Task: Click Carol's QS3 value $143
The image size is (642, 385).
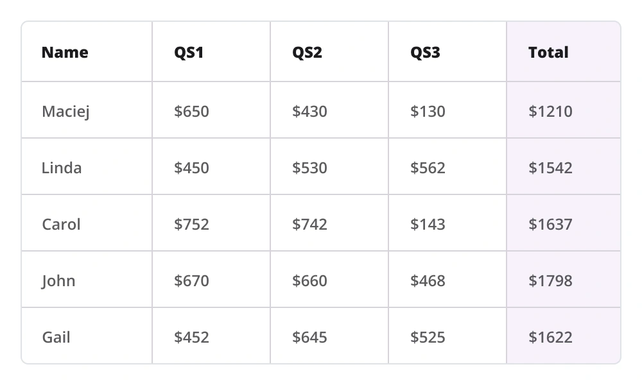Action: [428, 225]
